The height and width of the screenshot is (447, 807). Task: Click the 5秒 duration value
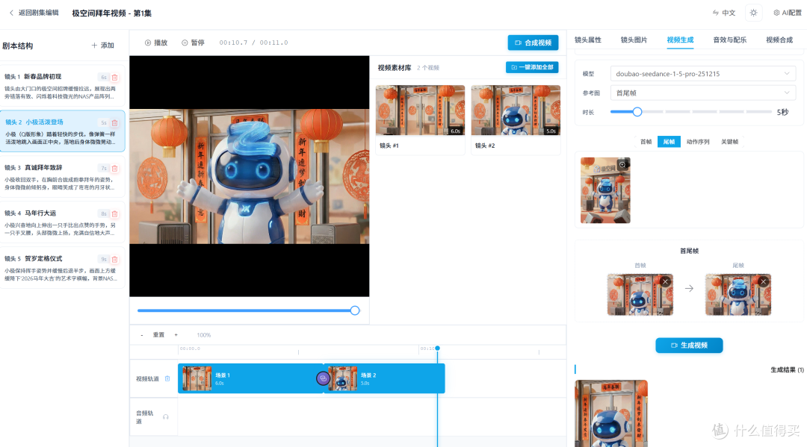coord(782,112)
